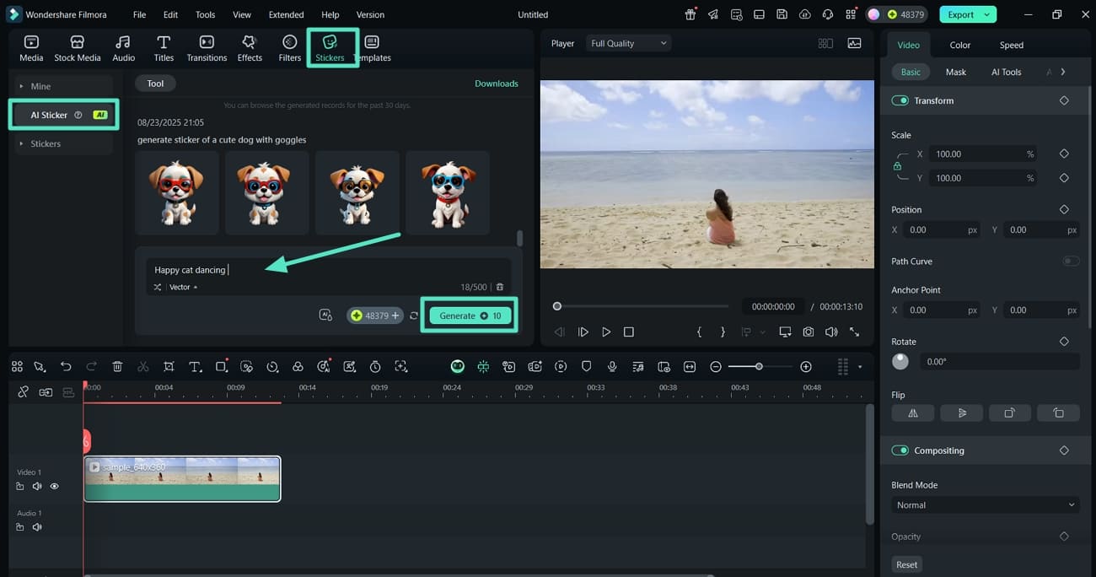Open the gift rewards icon in title bar
The image size is (1096, 577).
[x=690, y=14]
